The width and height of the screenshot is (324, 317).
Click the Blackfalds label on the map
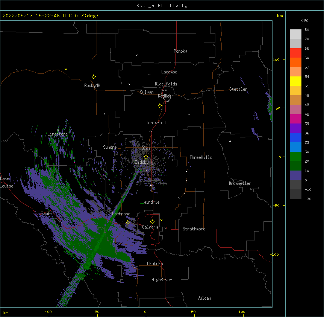tap(166, 84)
